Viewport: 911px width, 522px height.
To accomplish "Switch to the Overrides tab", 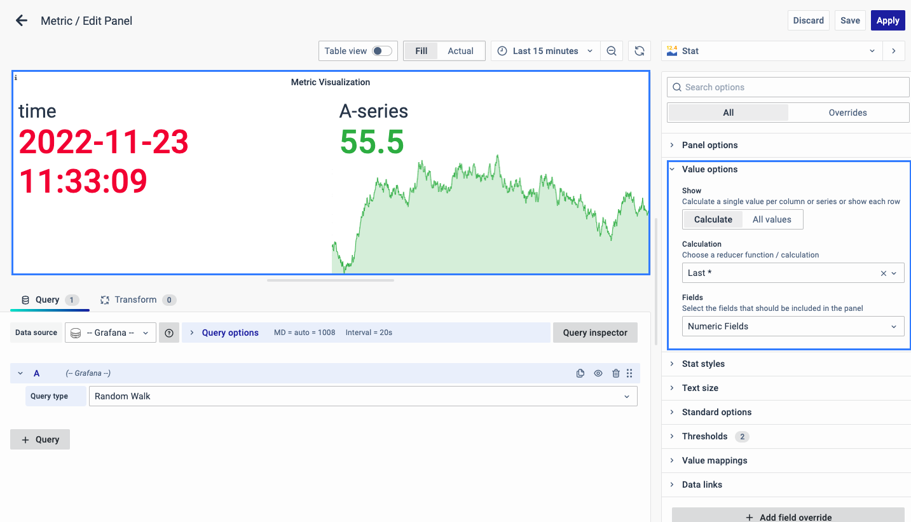I will [x=847, y=113].
